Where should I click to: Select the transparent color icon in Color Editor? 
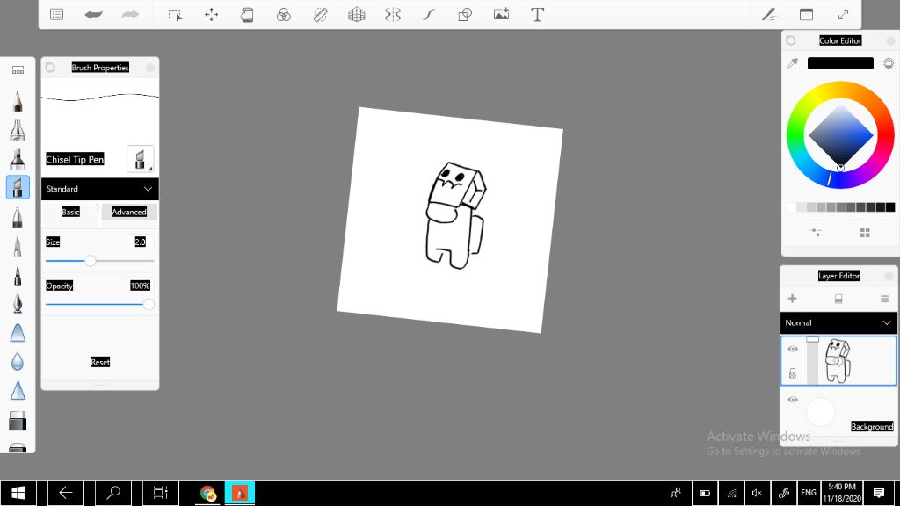pos(889,63)
